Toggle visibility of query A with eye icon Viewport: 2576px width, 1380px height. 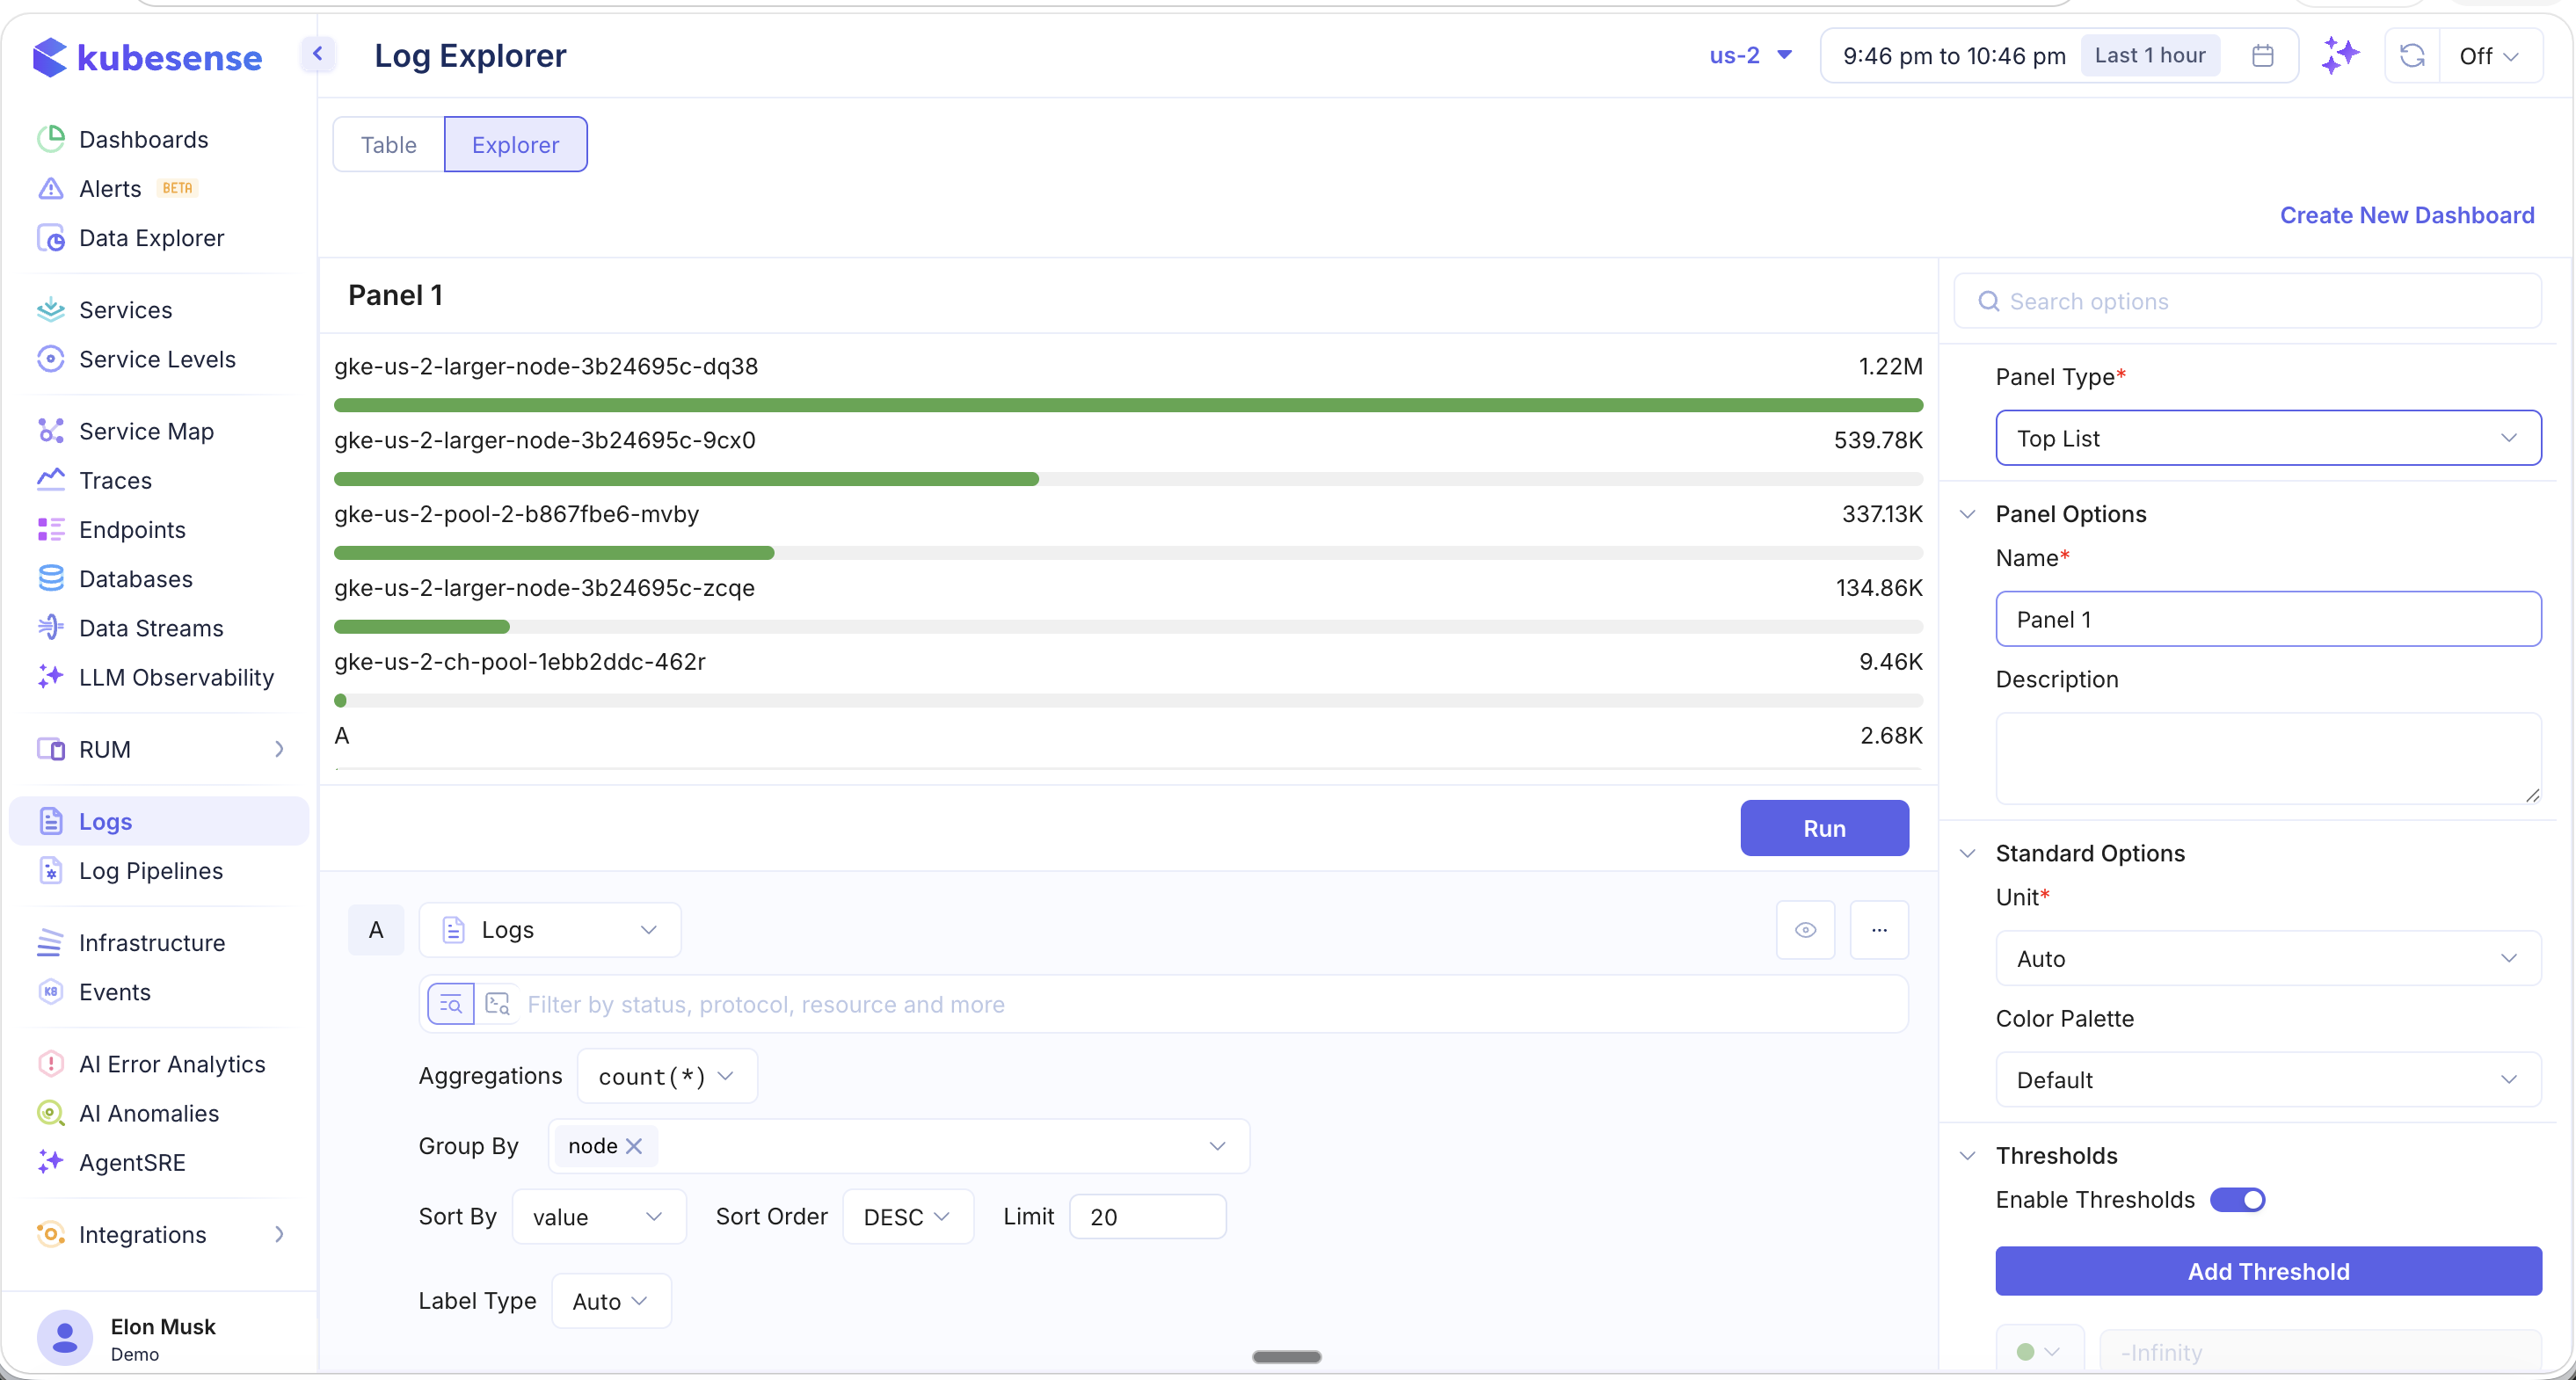tap(1804, 929)
